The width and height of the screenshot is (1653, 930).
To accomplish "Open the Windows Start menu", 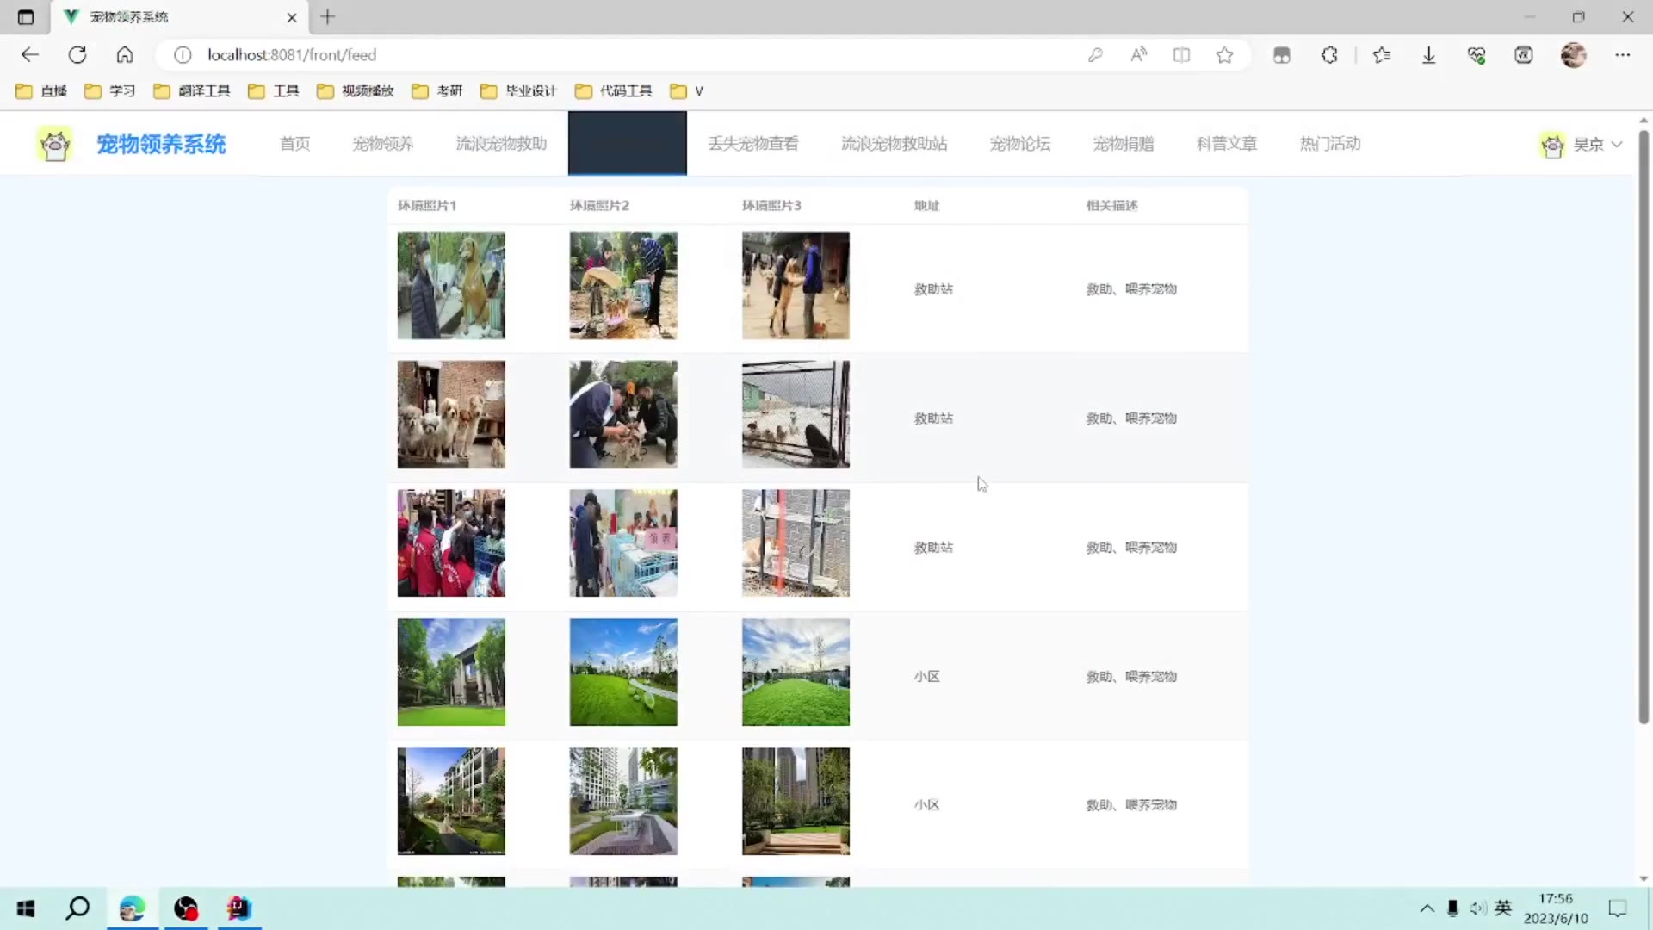I will (26, 908).
